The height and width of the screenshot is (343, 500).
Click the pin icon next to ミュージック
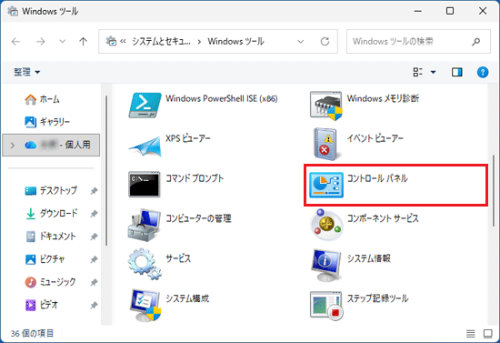pos(94,282)
